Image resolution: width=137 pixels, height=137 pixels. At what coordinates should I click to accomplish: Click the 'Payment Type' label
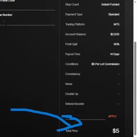[74, 15]
